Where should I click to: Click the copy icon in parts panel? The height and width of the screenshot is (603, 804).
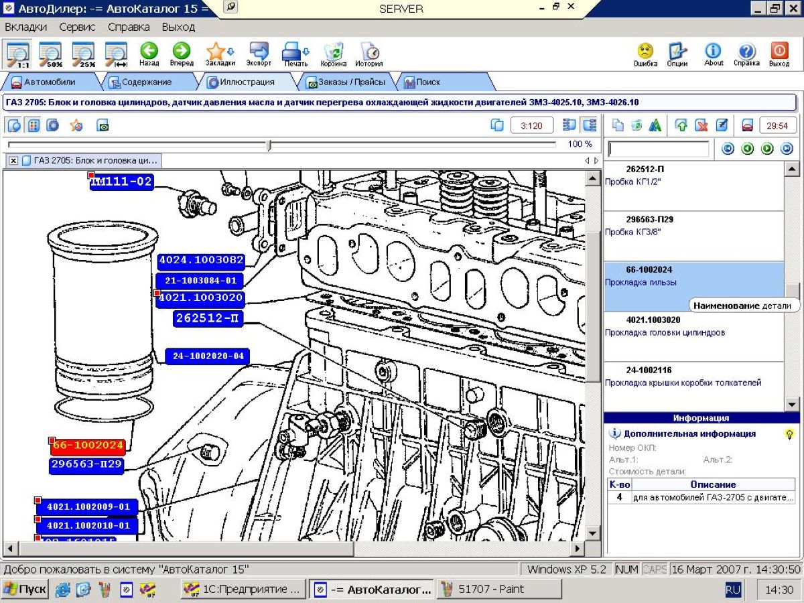(x=618, y=125)
